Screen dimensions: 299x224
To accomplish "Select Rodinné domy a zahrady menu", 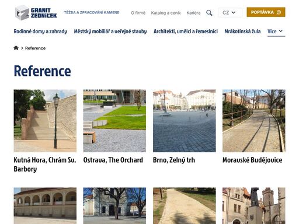I will coord(40,32).
